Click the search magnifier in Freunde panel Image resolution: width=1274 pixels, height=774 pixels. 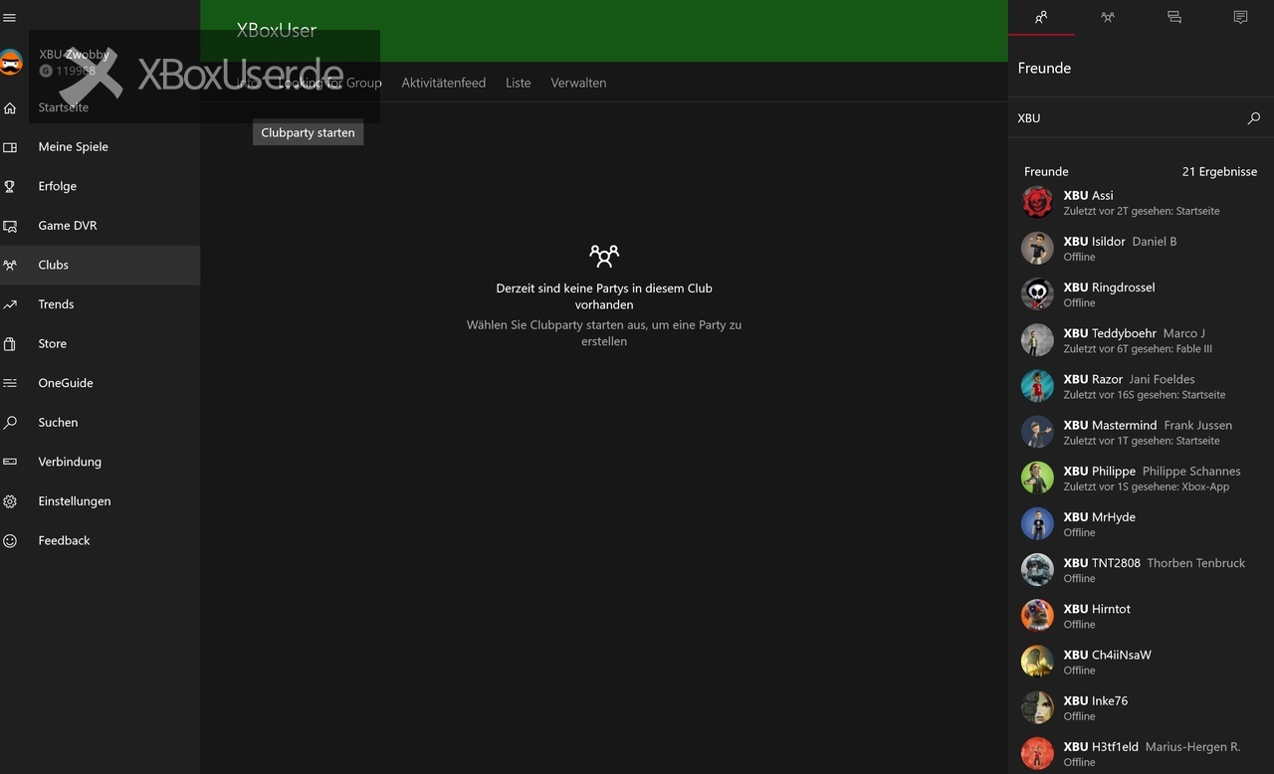click(x=1253, y=118)
